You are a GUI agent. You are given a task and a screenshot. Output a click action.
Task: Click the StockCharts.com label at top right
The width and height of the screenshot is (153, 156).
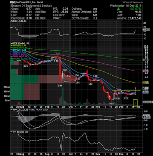[133, 2]
